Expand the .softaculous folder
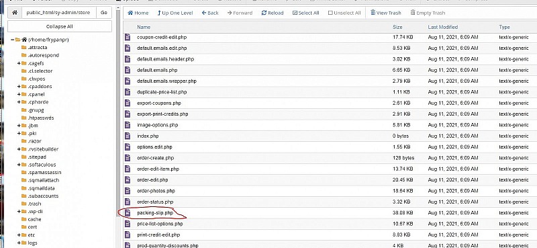Image resolution: width=537 pixels, height=248 pixels. pyautogui.click(x=19, y=165)
